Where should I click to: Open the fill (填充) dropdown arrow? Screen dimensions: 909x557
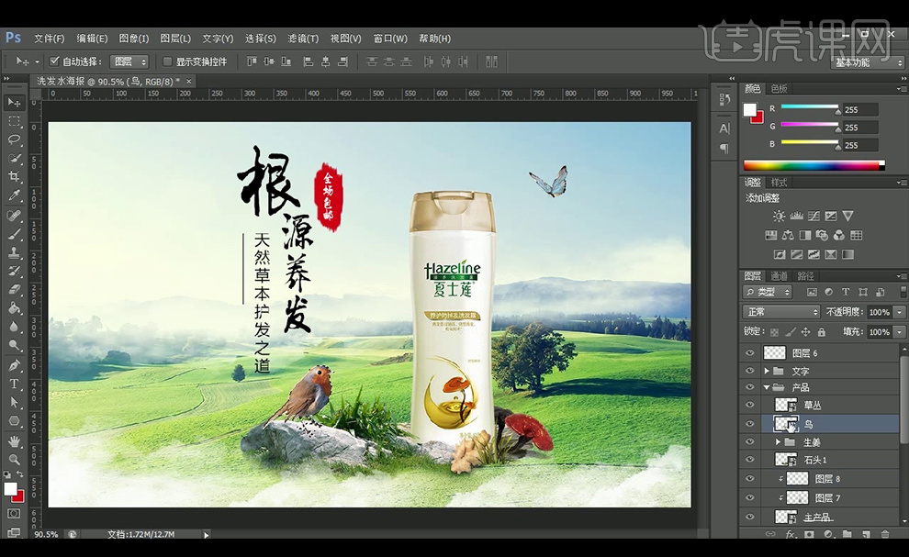point(899,332)
